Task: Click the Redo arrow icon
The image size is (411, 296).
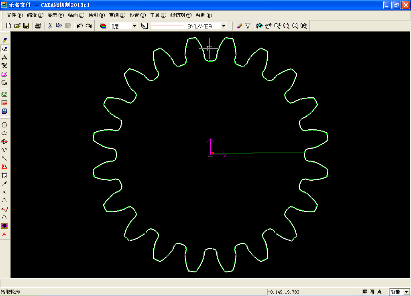Action: coord(89,26)
